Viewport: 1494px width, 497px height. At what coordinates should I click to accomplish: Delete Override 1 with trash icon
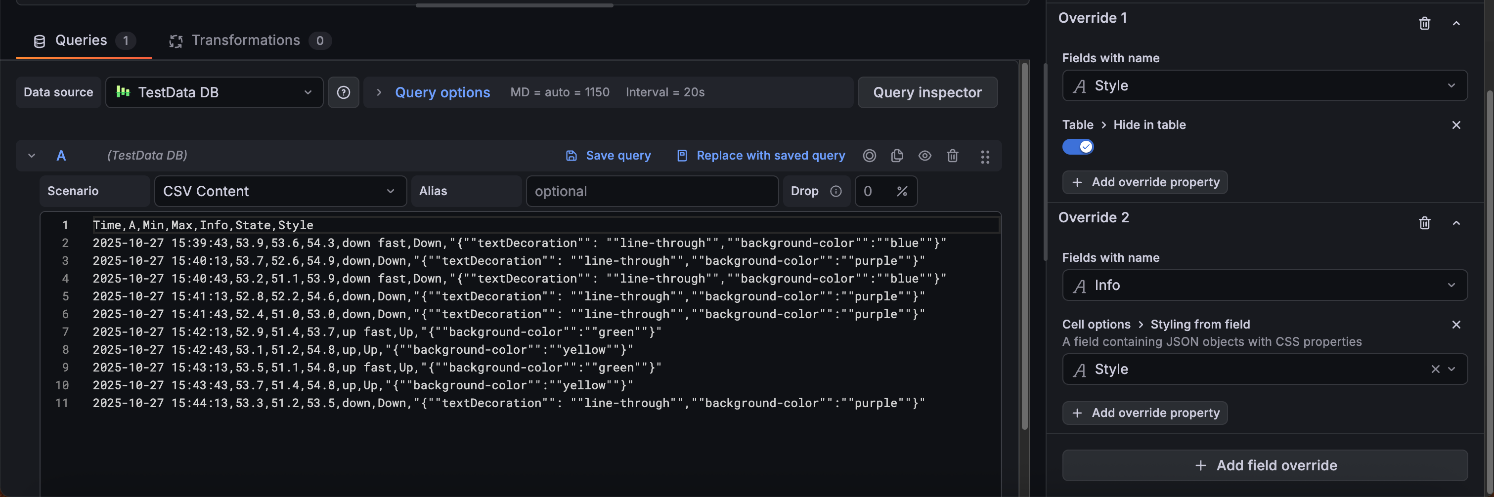pos(1424,23)
